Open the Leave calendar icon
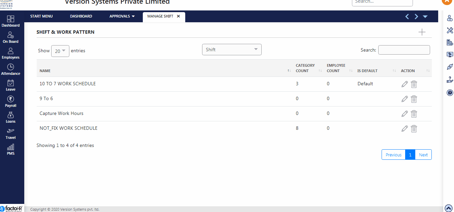454x212 pixels. point(10,83)
